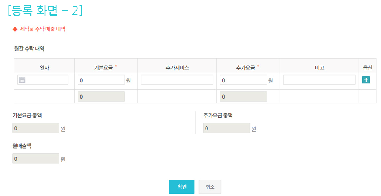This screenshot has height=196, width=381.
Task: Click the 기본요금 총액 total field
Action: pos(36,128)
